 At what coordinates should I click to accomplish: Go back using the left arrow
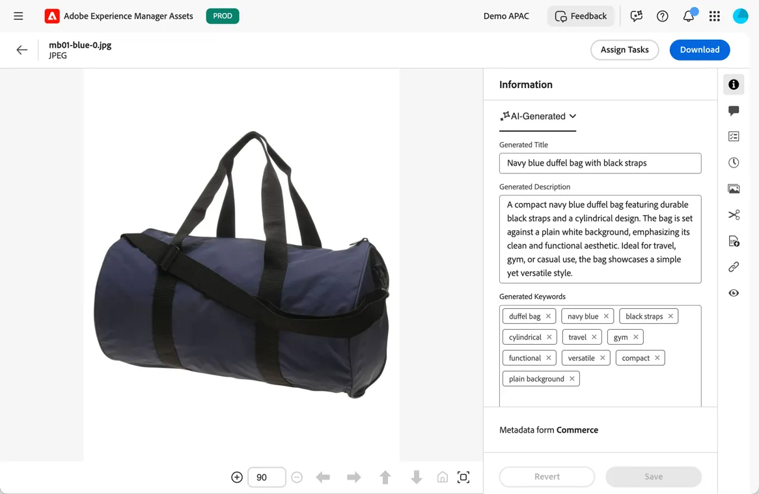pyautogui.click(x=21, y=50)
